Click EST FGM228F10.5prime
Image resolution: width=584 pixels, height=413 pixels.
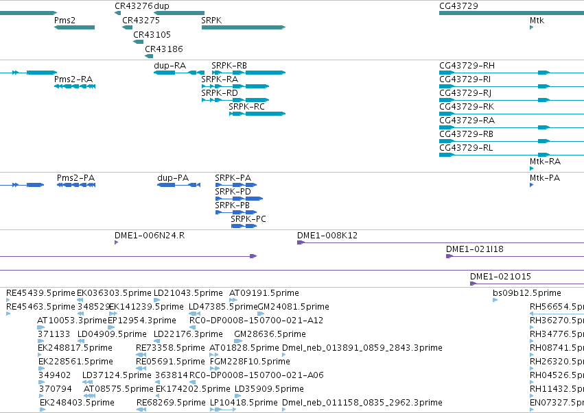coord(215,368)
